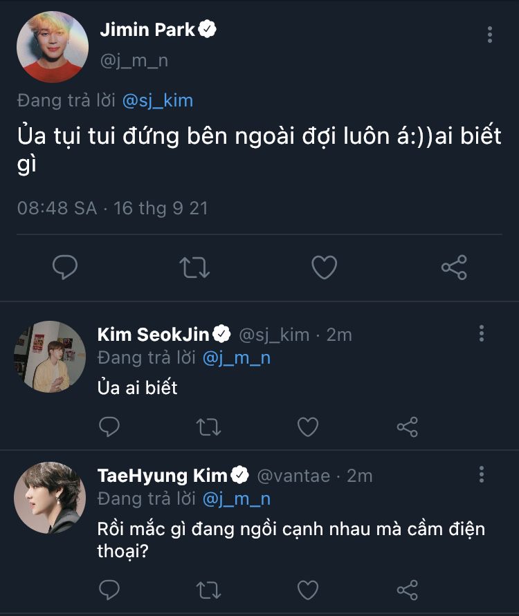Share TaeHyung Kim's reply
The image size is (519, 616).
click(x=408, y=589)
